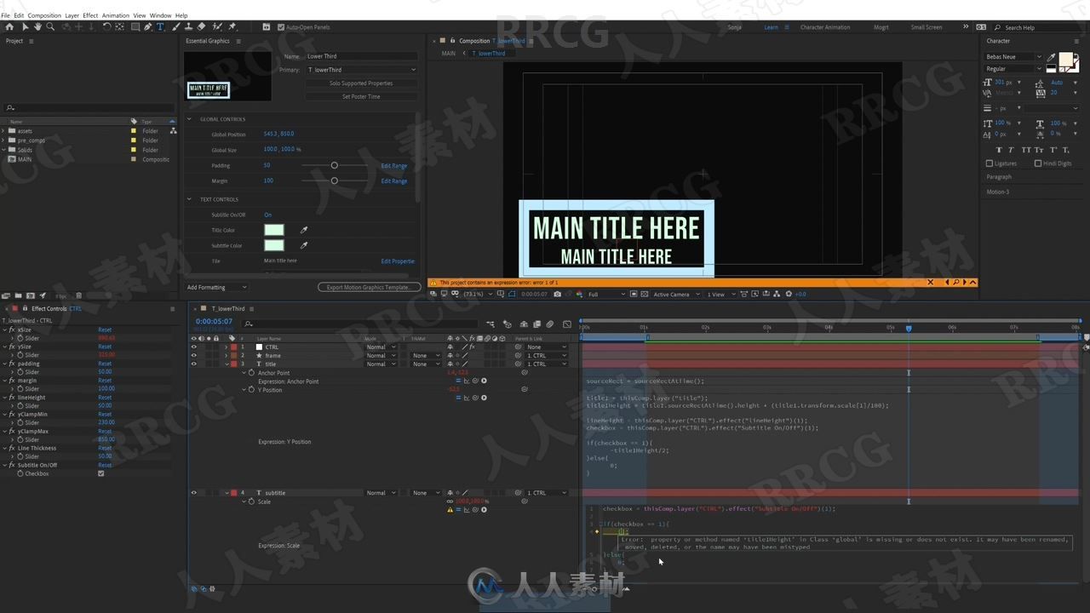Click the magnifier in the error banner
The width and height of the screenshot is (1090, 613).
(956, 282)
